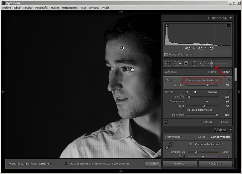Select brush A
Image resolution: width=242 pixels, height=174 pixels.
pyautogui.click(x=187, y=92)
